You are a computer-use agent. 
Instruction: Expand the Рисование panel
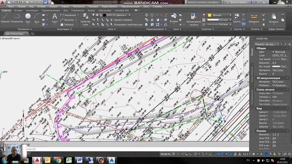pyautogui.click(x=25, y=29)
